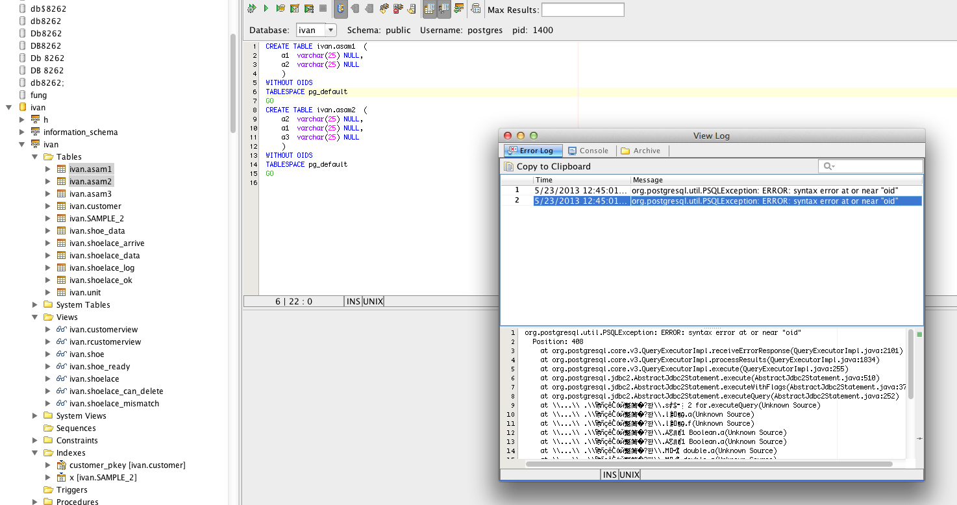Click the db$8262 database cylinder icon
Viewport: 957px width, 505px height.
pos(23,9)
